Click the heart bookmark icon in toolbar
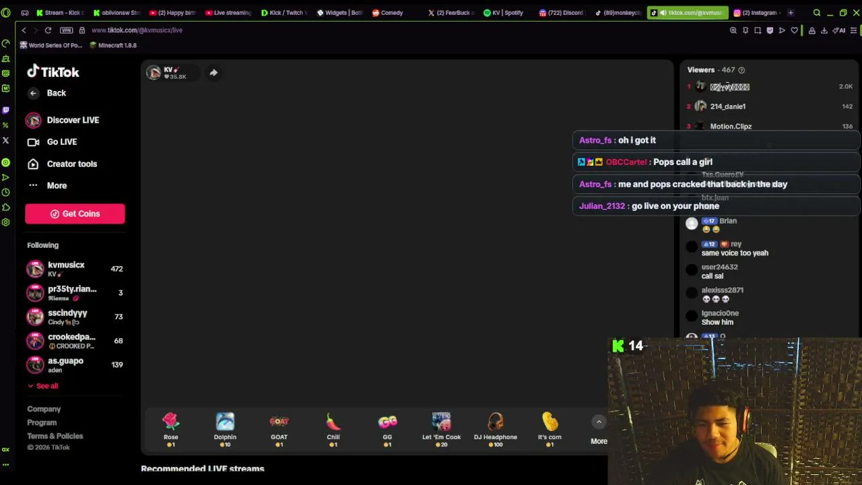862x485 pixels. click(795, 30)
